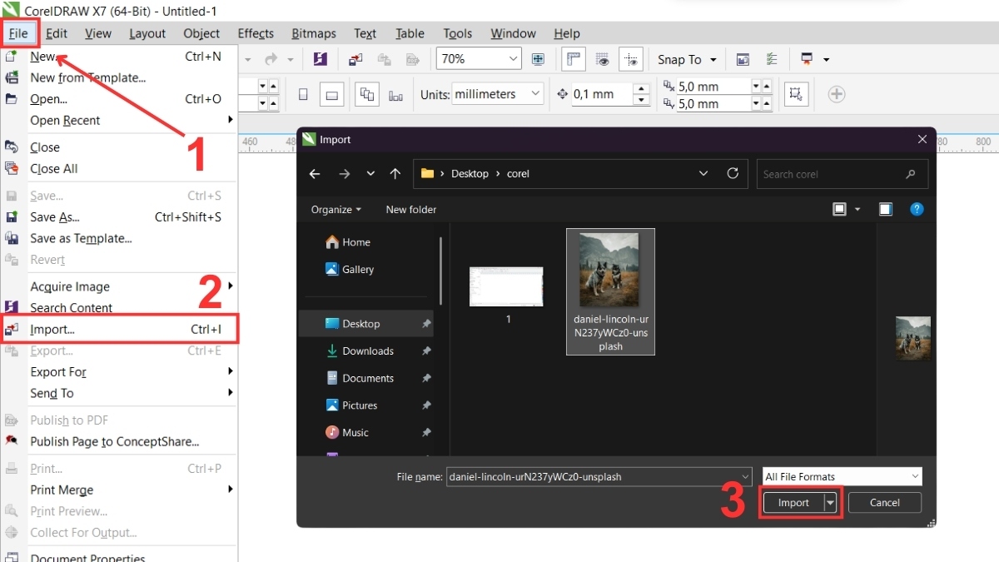
Task: Toggle Show Grid button
Action: (x=603, y=59)
